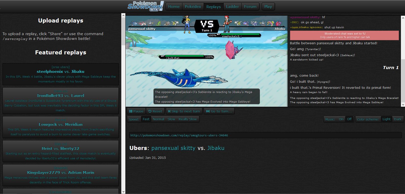405x194 pixels.
Task: Open steelphoenix vs. Jibaku featured replay
Action: pyautogui.click(x=61, y=74)
